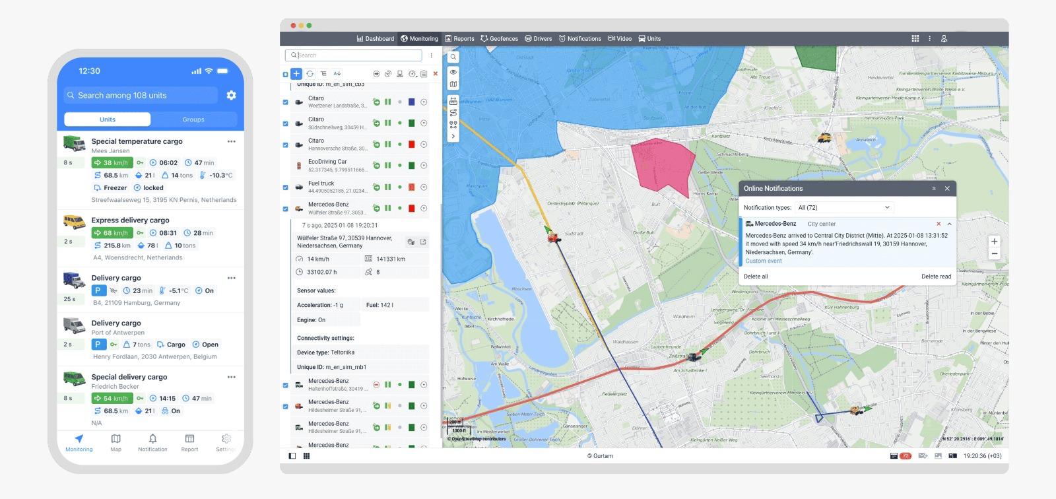Open the Notification types dropdown

(x=843, y=207)
